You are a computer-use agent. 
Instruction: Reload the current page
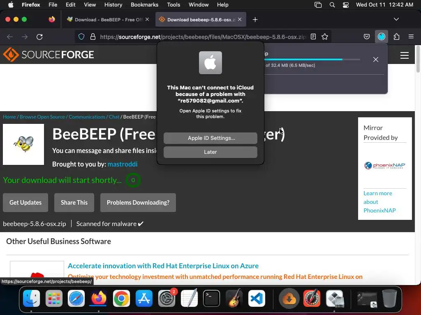click(39, 37)
